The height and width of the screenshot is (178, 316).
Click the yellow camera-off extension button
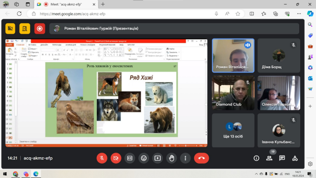coord(10,29)
